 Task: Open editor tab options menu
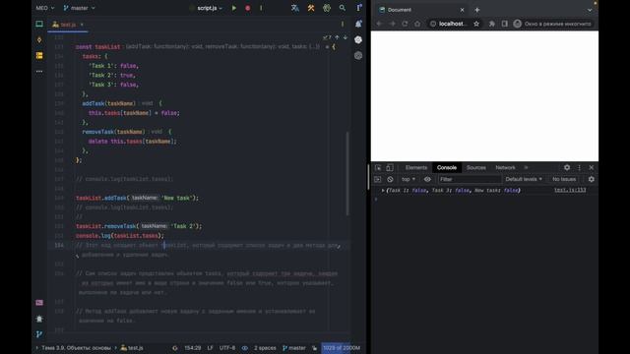tap(343, 24)
